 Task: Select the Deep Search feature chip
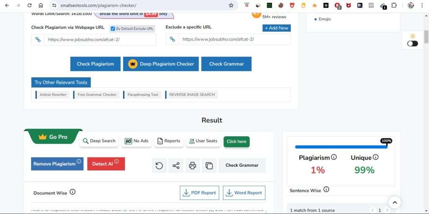coord(99,141)
